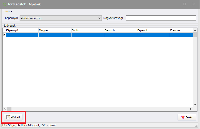This screenshot has width=200, height=129.
Task: Click the app icon in the title bar
Action: click(x=5, y=4)
